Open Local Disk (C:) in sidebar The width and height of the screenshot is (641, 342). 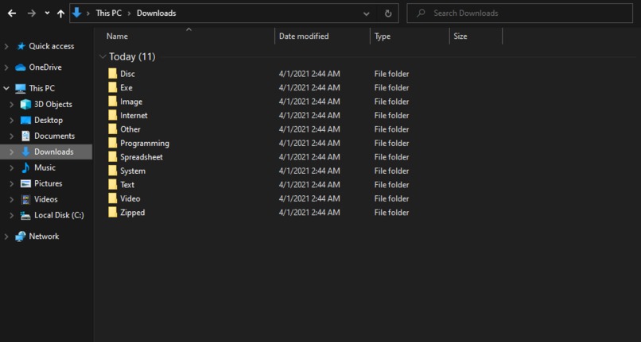pos(59,216)
